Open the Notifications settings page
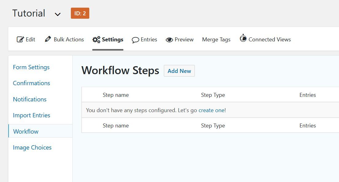339x182 pixels. [x=29, y=99]
